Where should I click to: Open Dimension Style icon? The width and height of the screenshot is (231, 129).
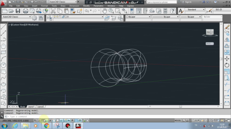pos(209,11)
